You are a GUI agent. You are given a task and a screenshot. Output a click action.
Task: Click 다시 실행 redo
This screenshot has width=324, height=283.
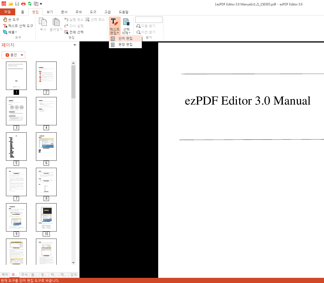coord(74,26)
